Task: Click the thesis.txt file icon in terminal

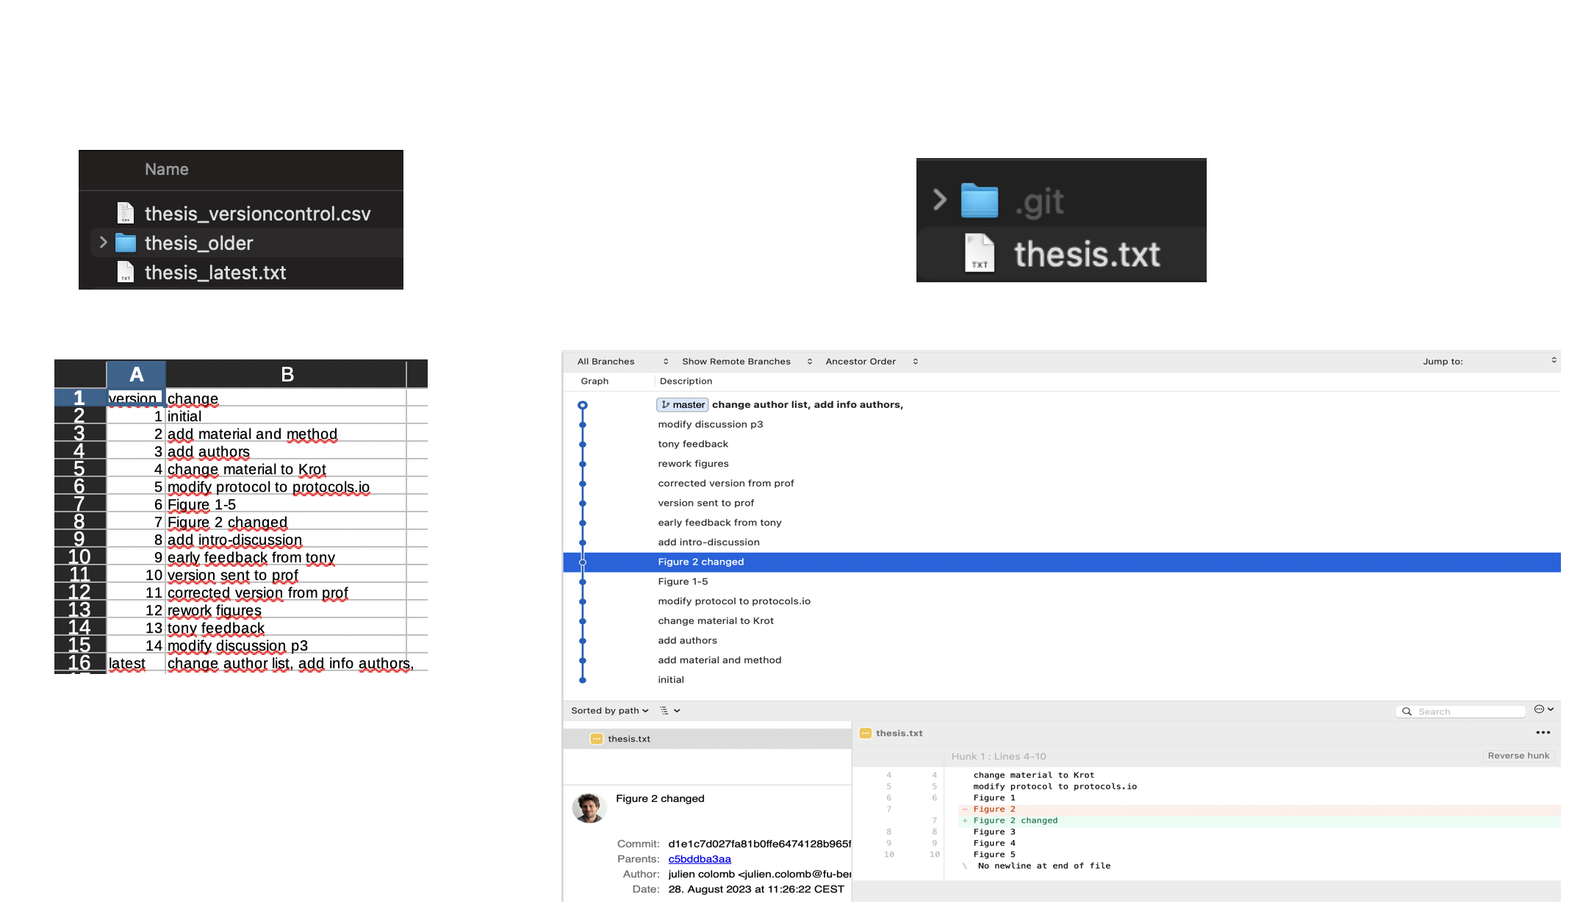Action: point(977,254)
